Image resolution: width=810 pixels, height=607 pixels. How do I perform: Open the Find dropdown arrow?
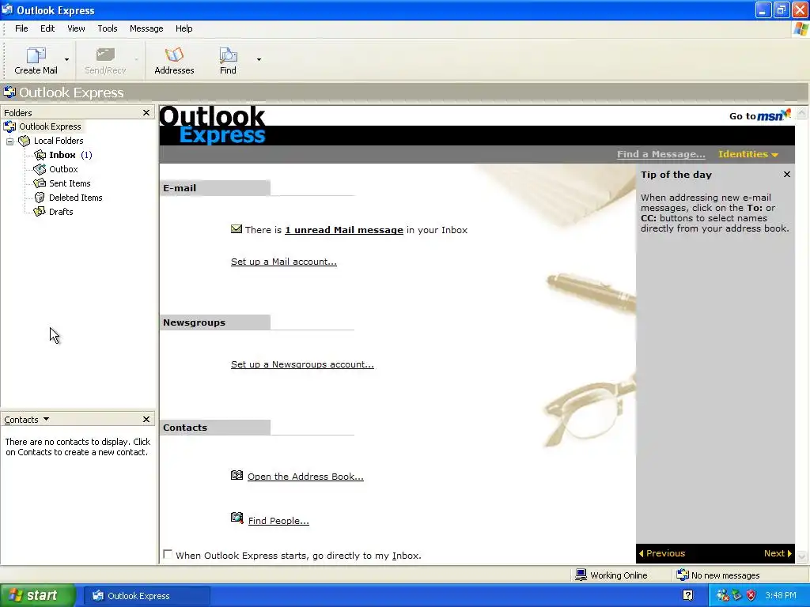point(259,60)
